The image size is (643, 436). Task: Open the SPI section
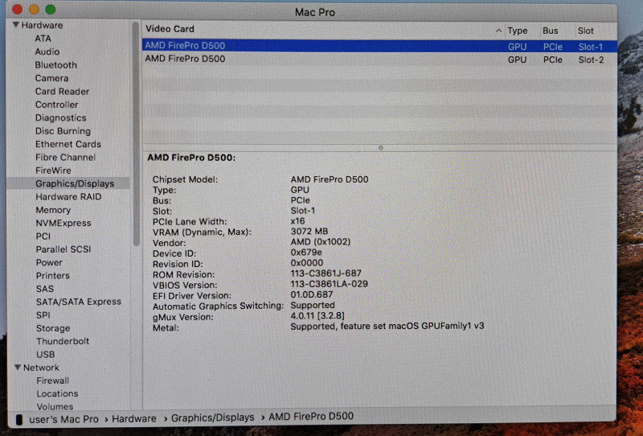pyautogui.click(x=43, y=315)
